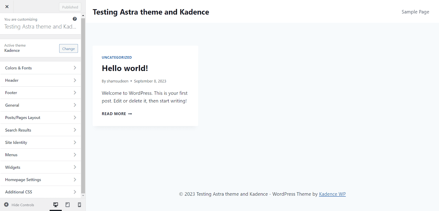Expand the Colors & Fonts section
Image resolution: width=439 pixels, height=211 pixels.
click(41, 68)
